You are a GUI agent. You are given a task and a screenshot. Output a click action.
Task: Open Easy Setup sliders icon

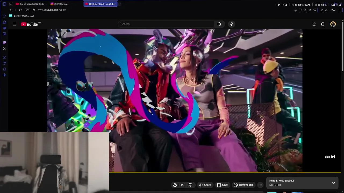click(339, 10)
